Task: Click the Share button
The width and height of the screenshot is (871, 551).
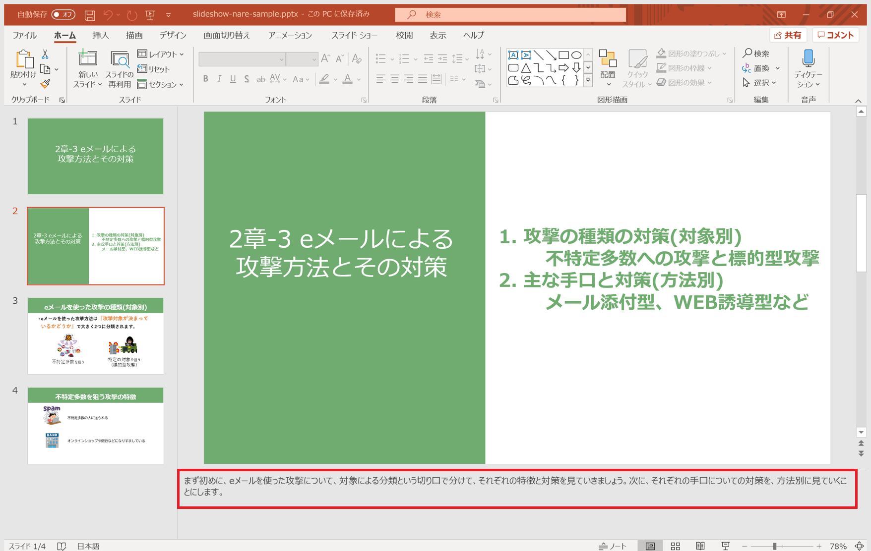Action: click(x=788, y=35)
